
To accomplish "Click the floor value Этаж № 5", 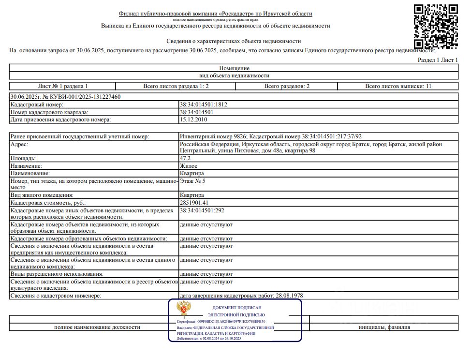I will point(192,181).
